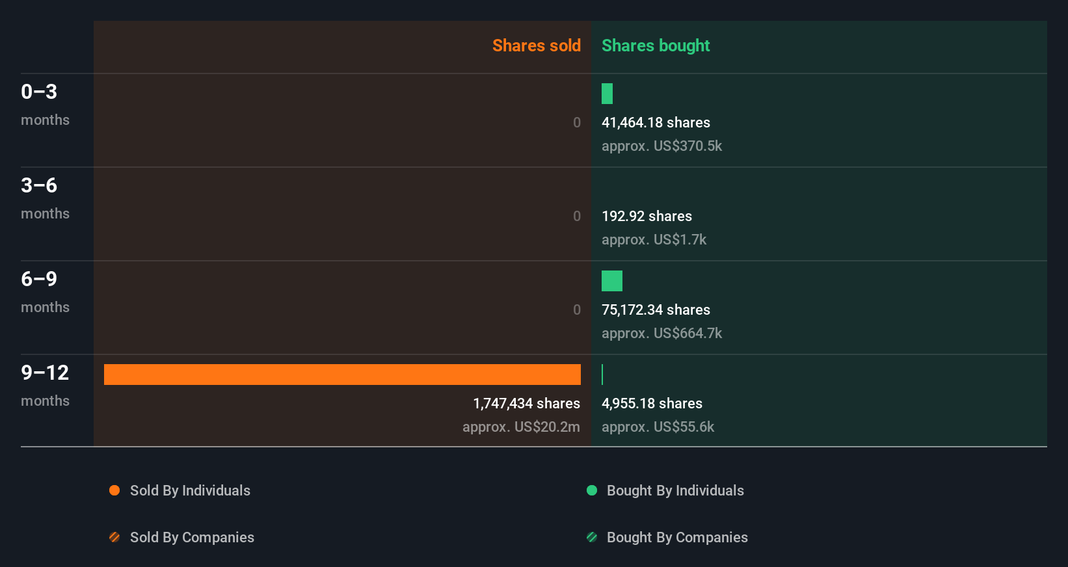Click the 0–3 months row label
Image resolution: width=1068 pixels, height=567 pixels.
(45, 104)
